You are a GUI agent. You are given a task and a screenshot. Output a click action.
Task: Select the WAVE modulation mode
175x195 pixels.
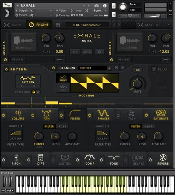(63, 78)
